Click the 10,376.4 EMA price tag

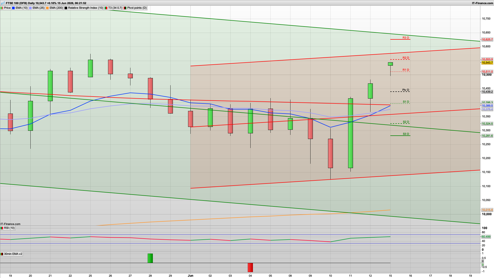(x=487, y=109)
